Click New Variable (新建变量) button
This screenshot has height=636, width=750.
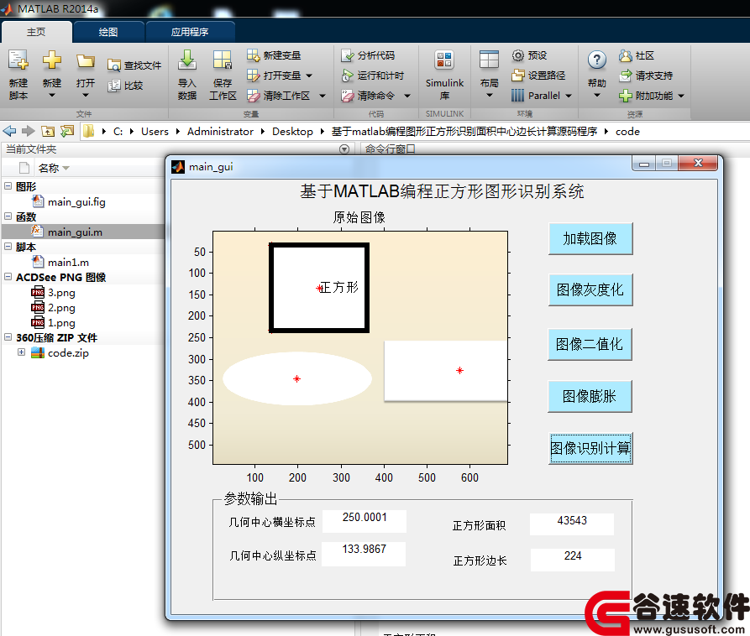274,55
